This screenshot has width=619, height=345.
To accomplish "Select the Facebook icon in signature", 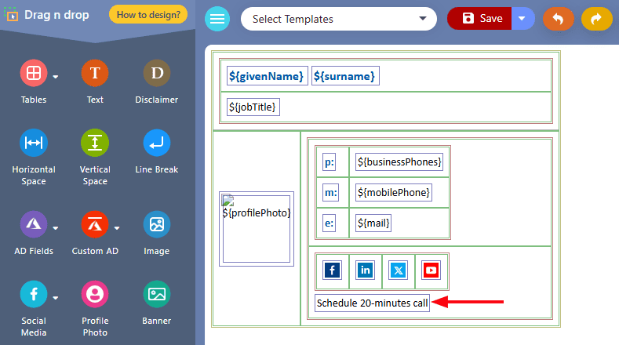I will (x=332, y=271).
